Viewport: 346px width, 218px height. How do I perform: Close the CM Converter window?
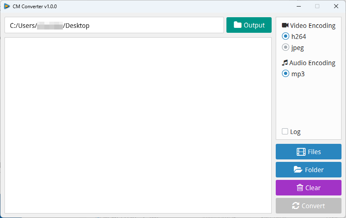pos(336,7)
